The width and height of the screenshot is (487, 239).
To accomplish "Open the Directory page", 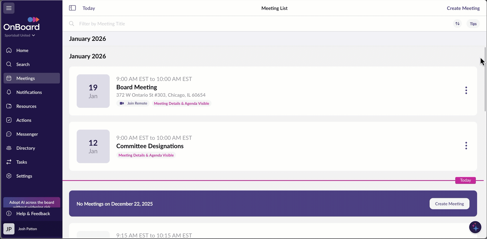I will click(x=26, y=148).
